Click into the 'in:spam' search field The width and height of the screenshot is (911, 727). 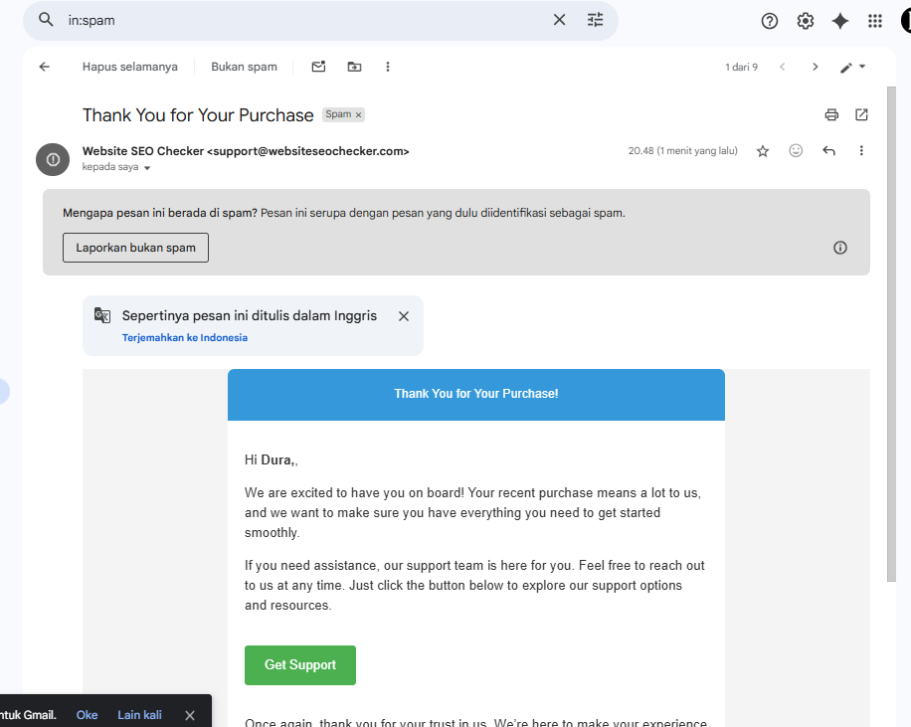click(298, 20)
